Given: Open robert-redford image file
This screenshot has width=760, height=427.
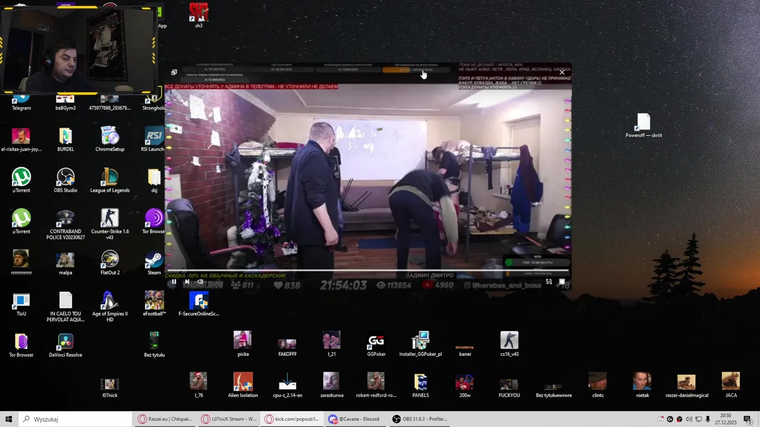Looking at the screenshot, I should pyautogui.click(x=376, y=385).
